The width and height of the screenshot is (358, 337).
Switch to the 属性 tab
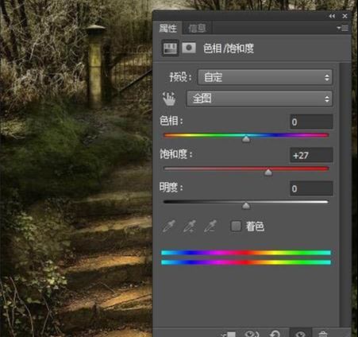click(x=167, y=28)
